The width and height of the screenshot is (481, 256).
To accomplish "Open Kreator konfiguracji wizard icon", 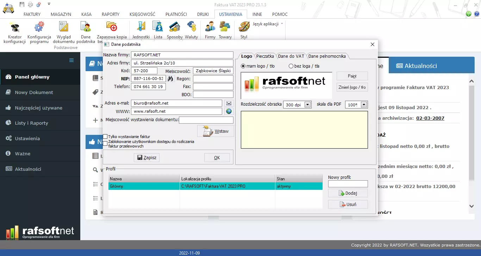I will tap(15, 27).
